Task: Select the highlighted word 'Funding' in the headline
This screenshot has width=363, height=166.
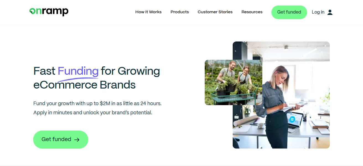Action: 78,71
